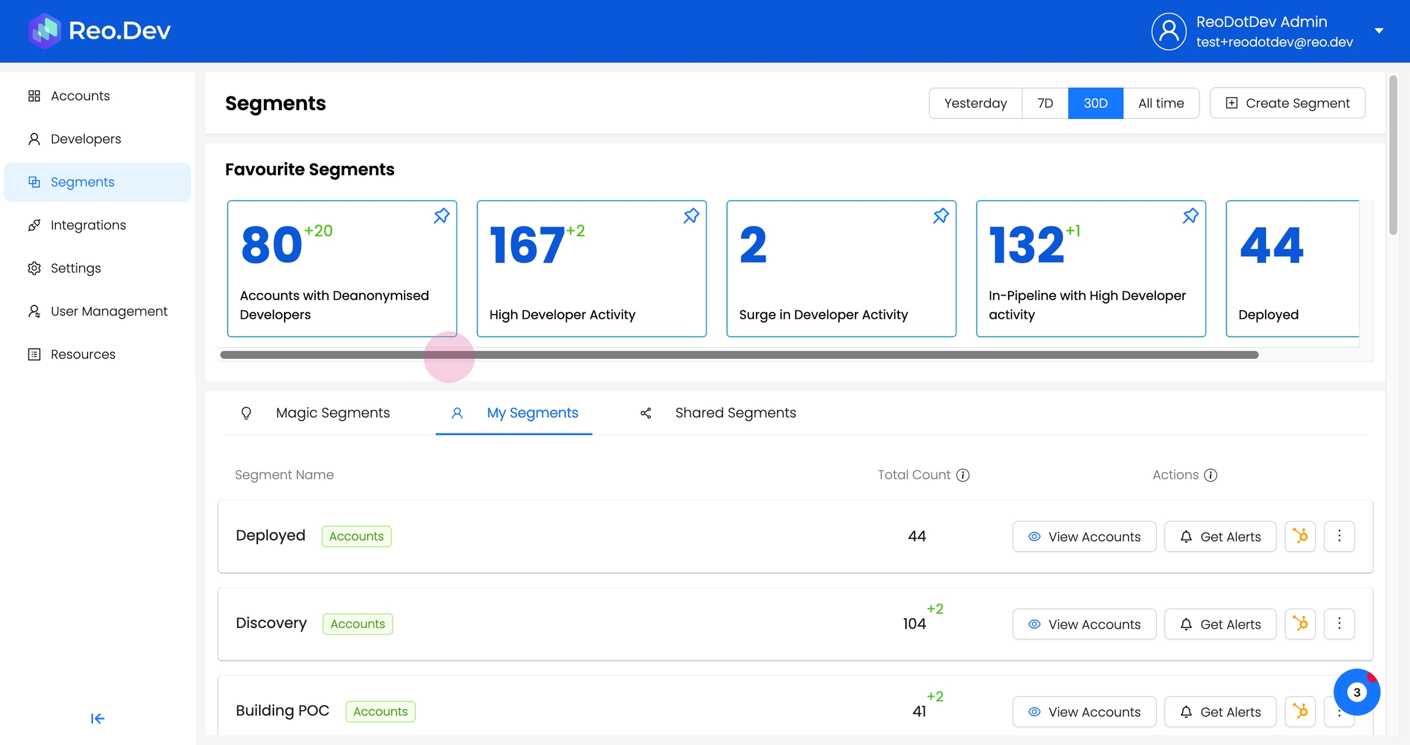
Task: Unpin the In-Pipeline with High Developer activity card
Action: coord(1190,215)
